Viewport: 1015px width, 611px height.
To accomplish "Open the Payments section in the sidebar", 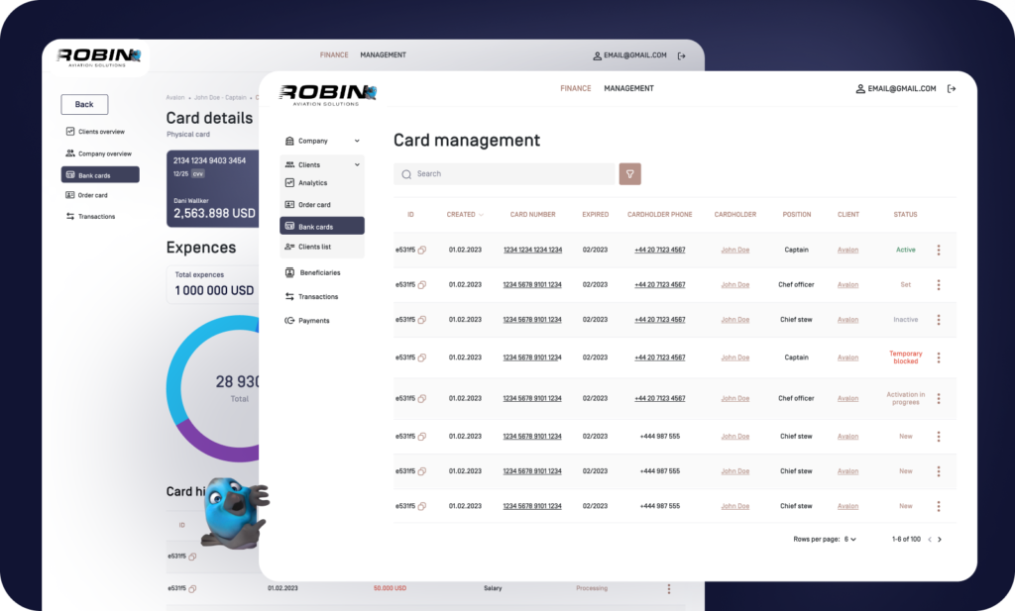I will tap(313, 321).
